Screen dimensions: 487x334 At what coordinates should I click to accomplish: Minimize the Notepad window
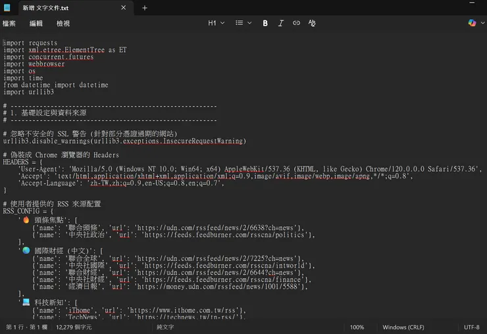(x=472, y=3)
